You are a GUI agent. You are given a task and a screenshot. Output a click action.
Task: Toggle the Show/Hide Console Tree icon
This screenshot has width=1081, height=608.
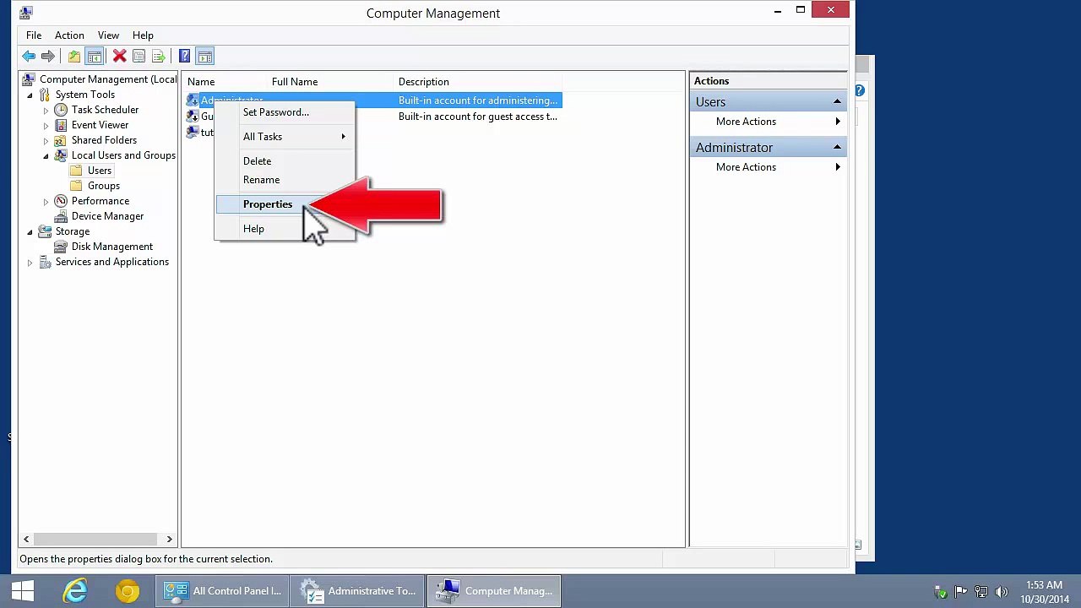(x=95, y=57)
